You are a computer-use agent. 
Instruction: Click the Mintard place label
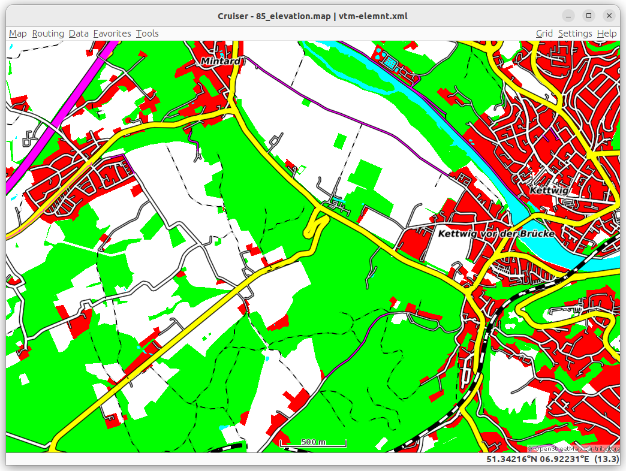click(220, 61)
